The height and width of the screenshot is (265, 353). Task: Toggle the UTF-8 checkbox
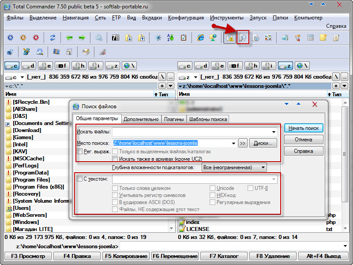point(250,188)
